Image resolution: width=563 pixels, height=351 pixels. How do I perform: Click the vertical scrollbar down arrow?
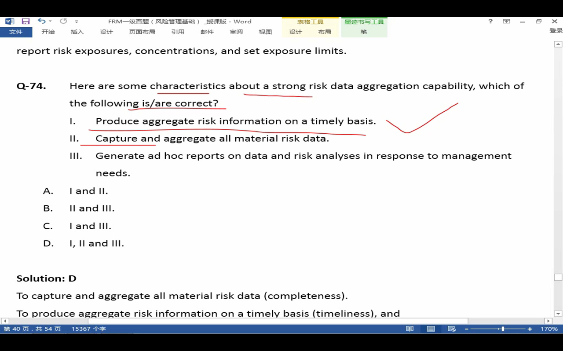(x=558, y=314)
